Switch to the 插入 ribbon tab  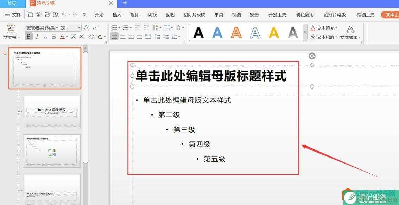pyautogui.click(x=117, y=15)
